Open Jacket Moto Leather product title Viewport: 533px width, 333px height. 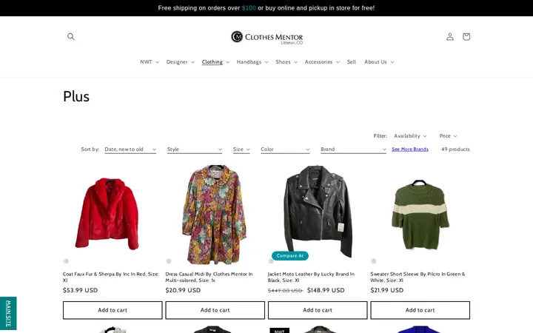(311, 277)
